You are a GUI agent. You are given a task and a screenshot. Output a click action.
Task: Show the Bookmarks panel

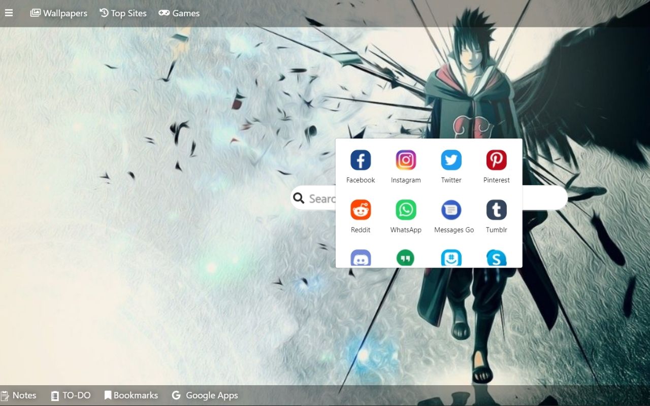coord(131,395)
